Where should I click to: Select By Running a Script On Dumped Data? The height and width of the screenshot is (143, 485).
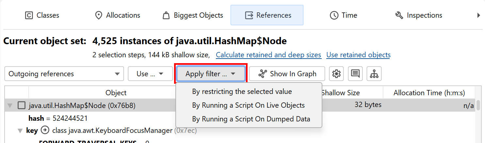point(251,119)
